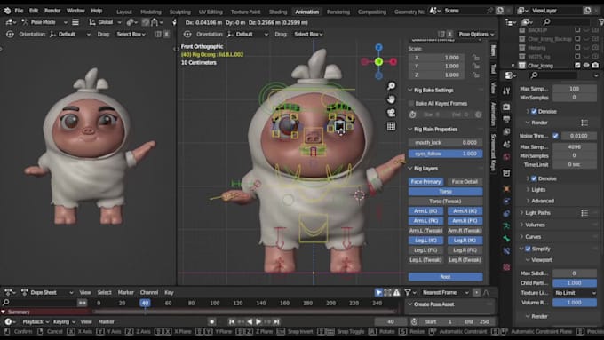Open the Object properties tab icon
604x340 pixels.
tap(506, 189)
